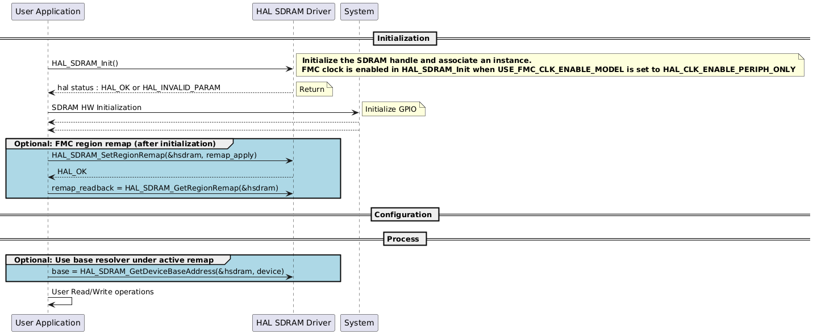Click the HAL_SDRAM_Init() message label

85,63
